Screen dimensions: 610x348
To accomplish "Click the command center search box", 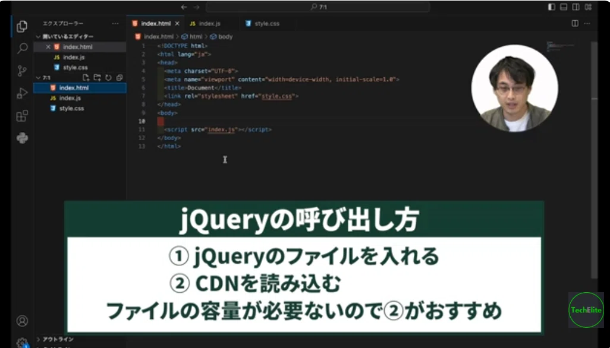I will click(x=318, y=7).
